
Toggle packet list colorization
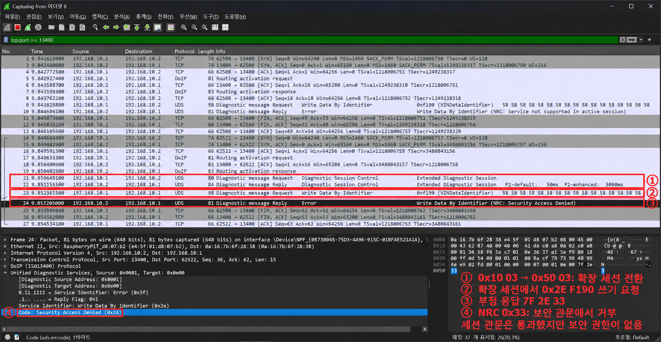(x=171, y=27)
